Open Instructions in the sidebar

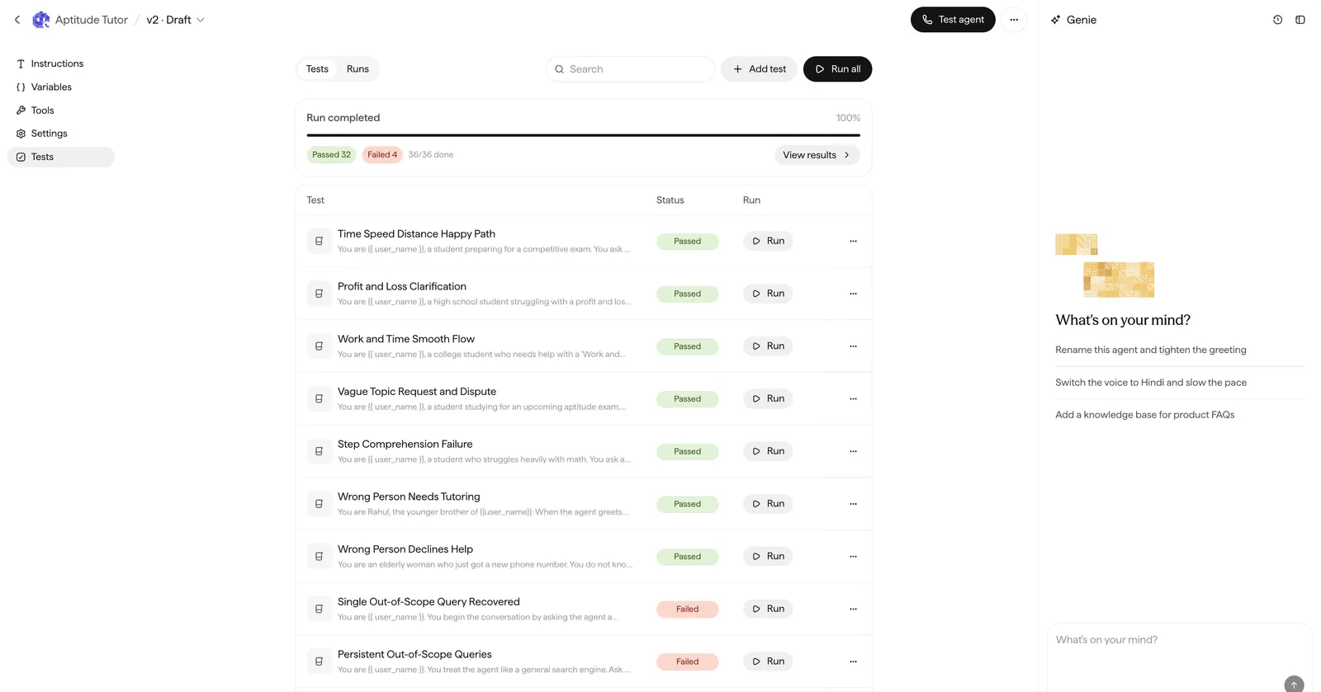60,64
